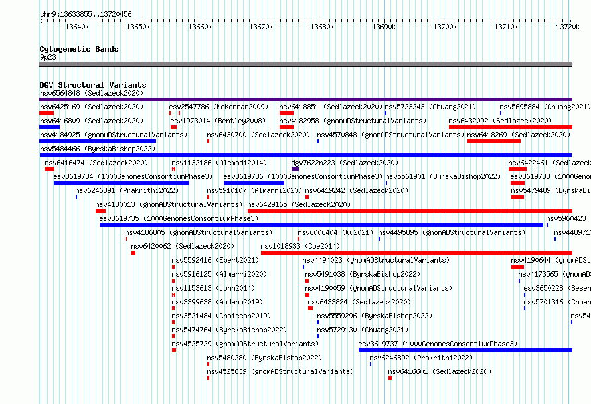
Task: Open nsv6416601 (Sedlazeck2020) variant label
Action: [440, 371]
